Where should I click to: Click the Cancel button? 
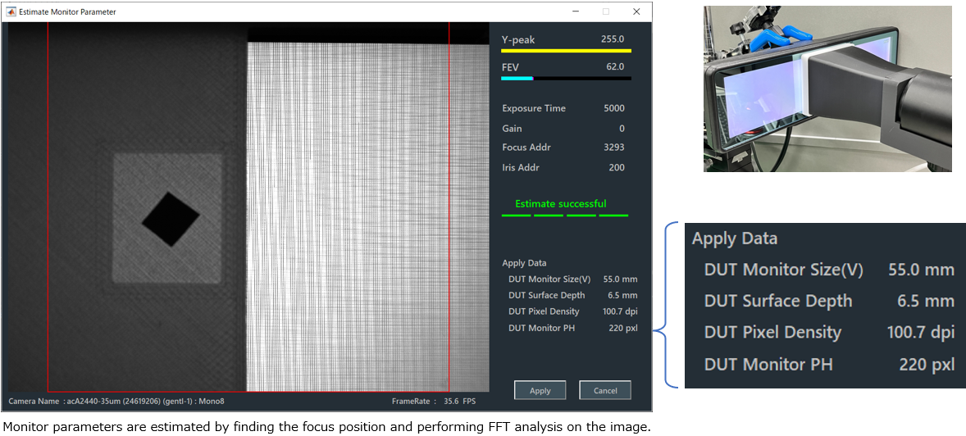pyautogui.click(x=605, y=390)
